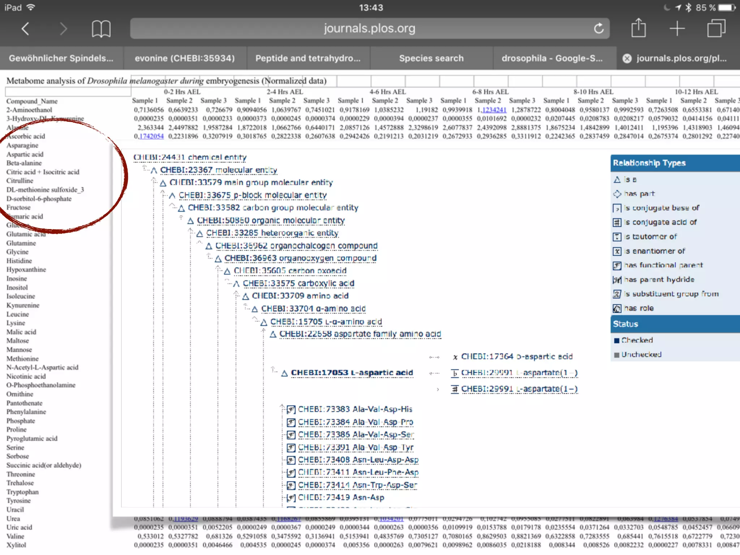Open the CHEBI:33575 carboxylic acid link
740x555 pixels.
point(298,284)
